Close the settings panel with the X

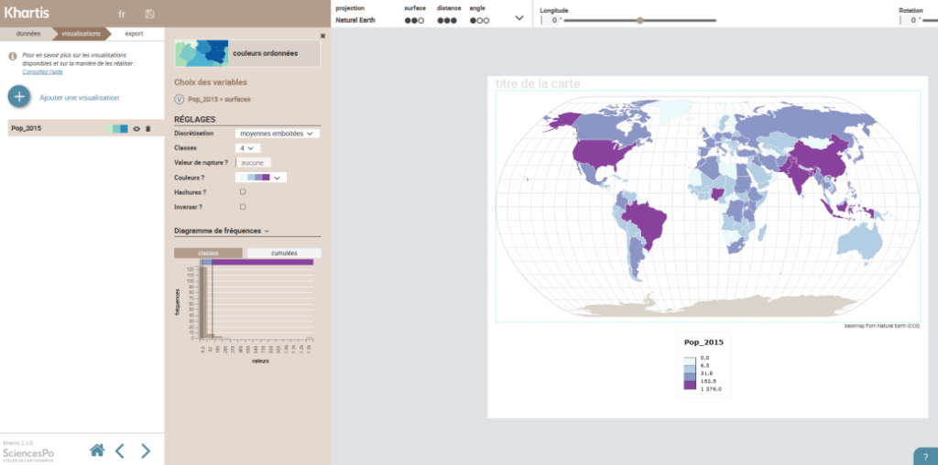click(322, 36)
